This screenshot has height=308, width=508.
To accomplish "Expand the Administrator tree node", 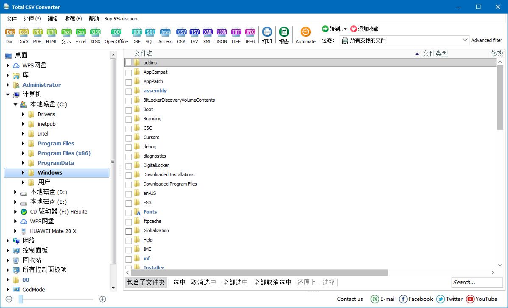I will click(x=8, y=85).
